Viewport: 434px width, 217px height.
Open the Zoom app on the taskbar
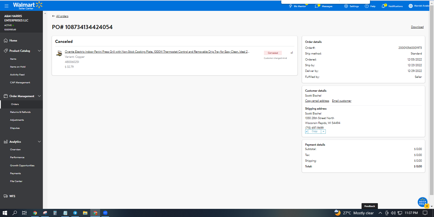pos(105,213)
